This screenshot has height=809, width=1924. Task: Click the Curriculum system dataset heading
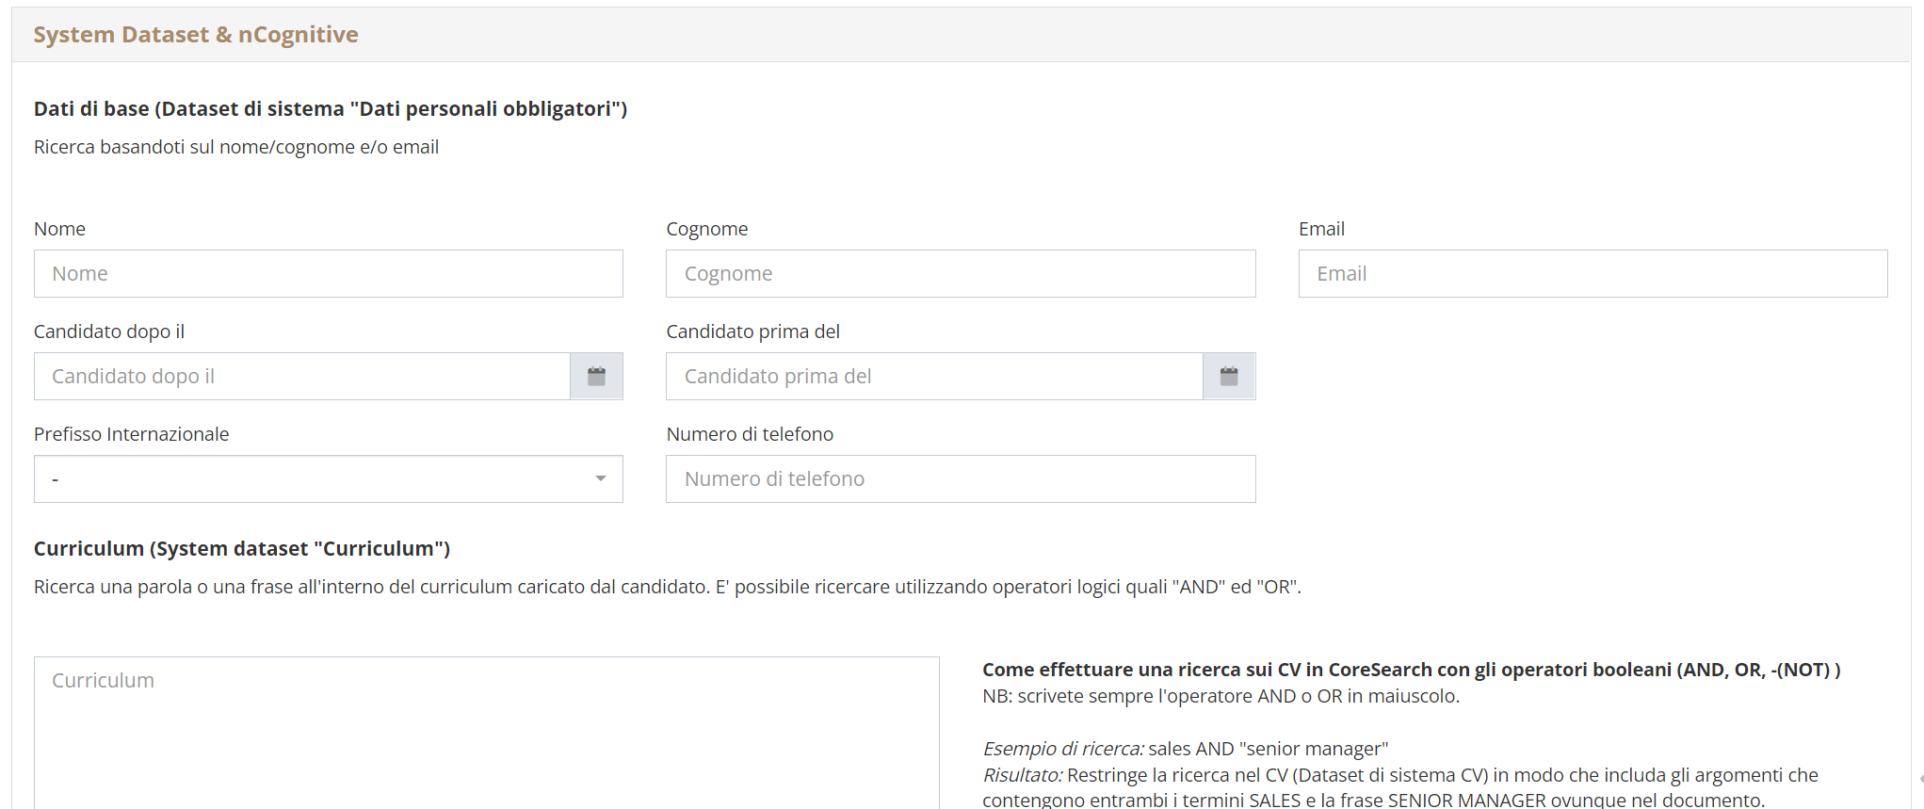click(242, 549)
